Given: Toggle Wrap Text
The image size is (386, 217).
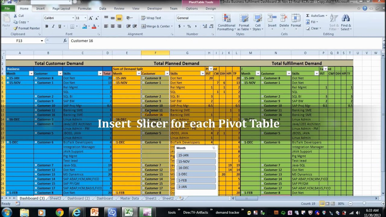Looking at the screenshot, I should [x=151, y=18].
